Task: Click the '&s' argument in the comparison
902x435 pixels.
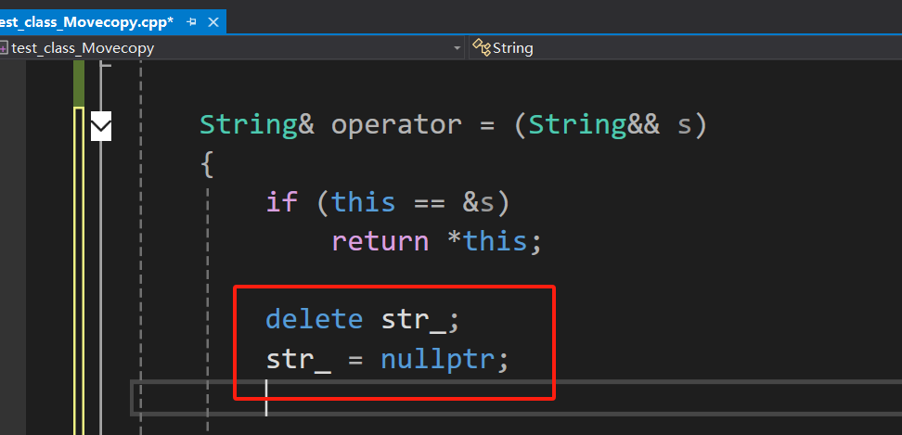Action: click(479, 203)
